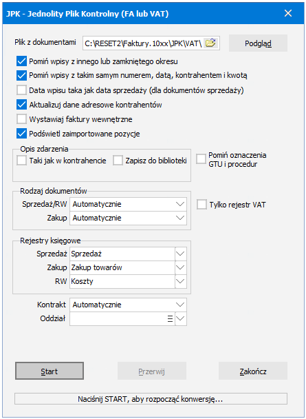Enable Data wpisu taka jak data sprzedaży

point(21,90)
